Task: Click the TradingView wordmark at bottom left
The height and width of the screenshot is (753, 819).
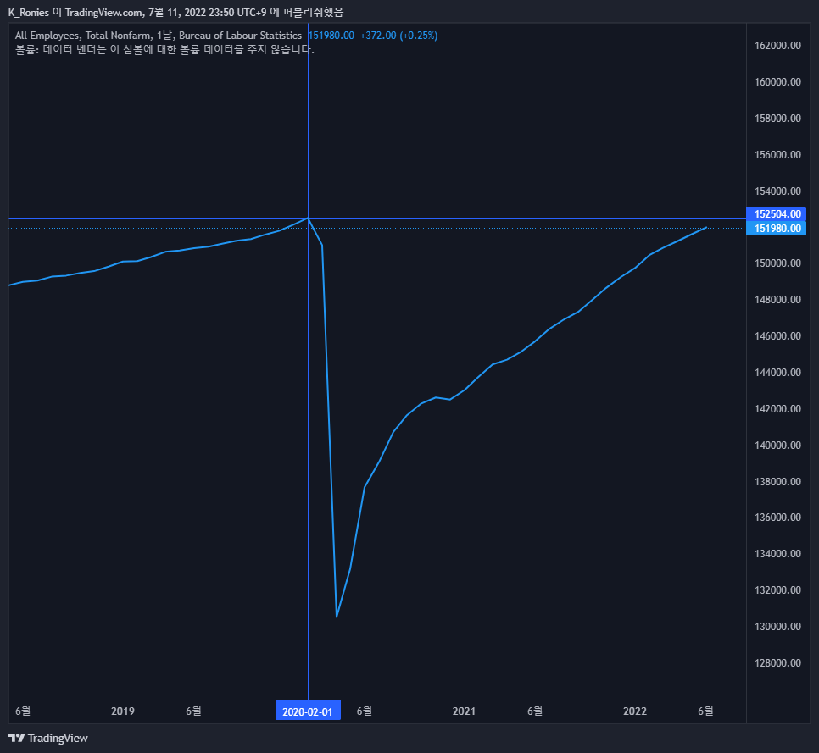Action: point(58,738)
